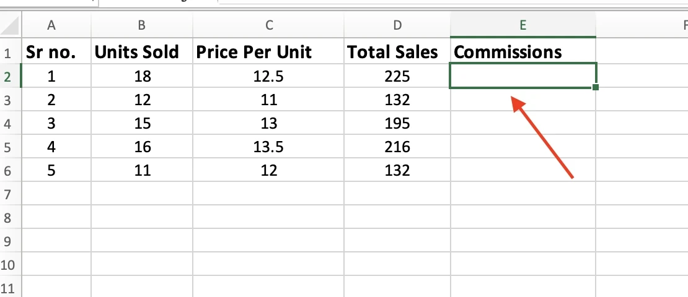Select column C header
Screen dimensions: 688x297
pos(268,25)
